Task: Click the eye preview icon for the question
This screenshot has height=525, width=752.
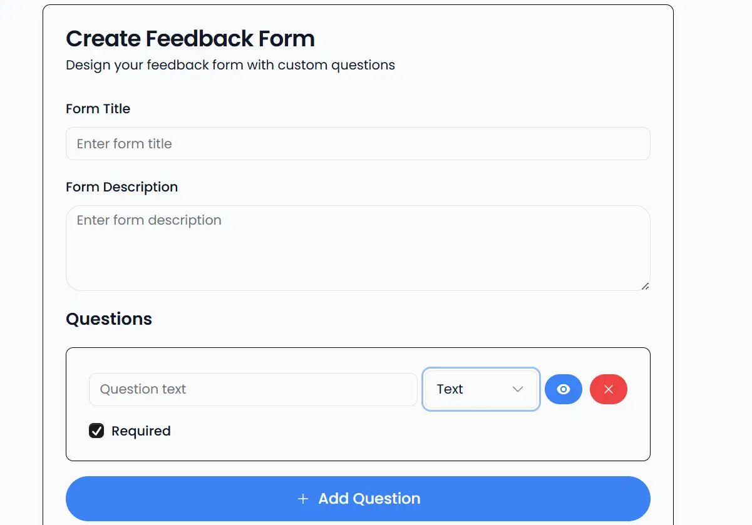Action: (x=564, y=389)
